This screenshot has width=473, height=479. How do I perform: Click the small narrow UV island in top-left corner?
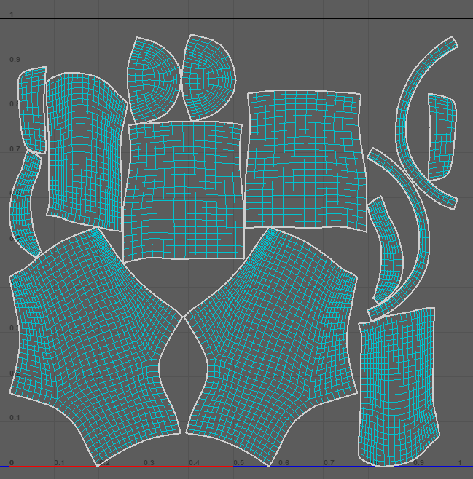(32, 109)
